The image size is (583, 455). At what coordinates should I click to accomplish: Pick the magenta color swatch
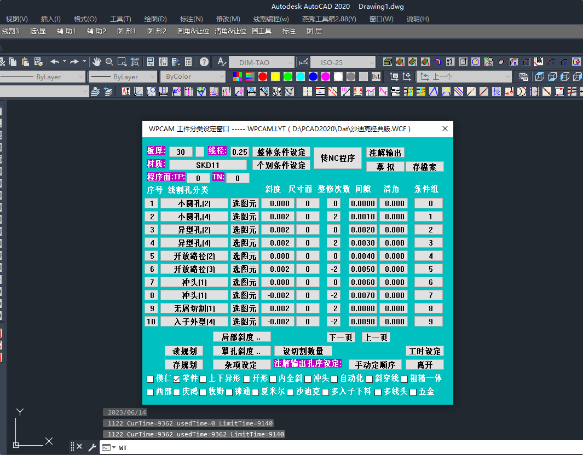point(326,77)
